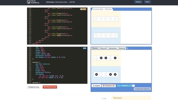The height and width of the screenshot is (100, 178).
Task: Toggle fifth lever in blue result row
Action: click(x=115, y=36)
